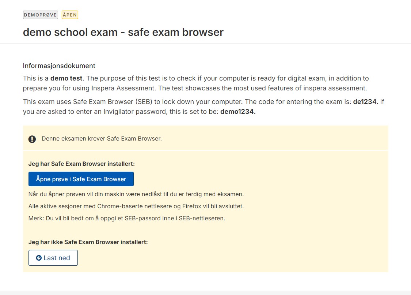Click the exam title heading 'demo school exam - safe exam browser'

[123, 32]
